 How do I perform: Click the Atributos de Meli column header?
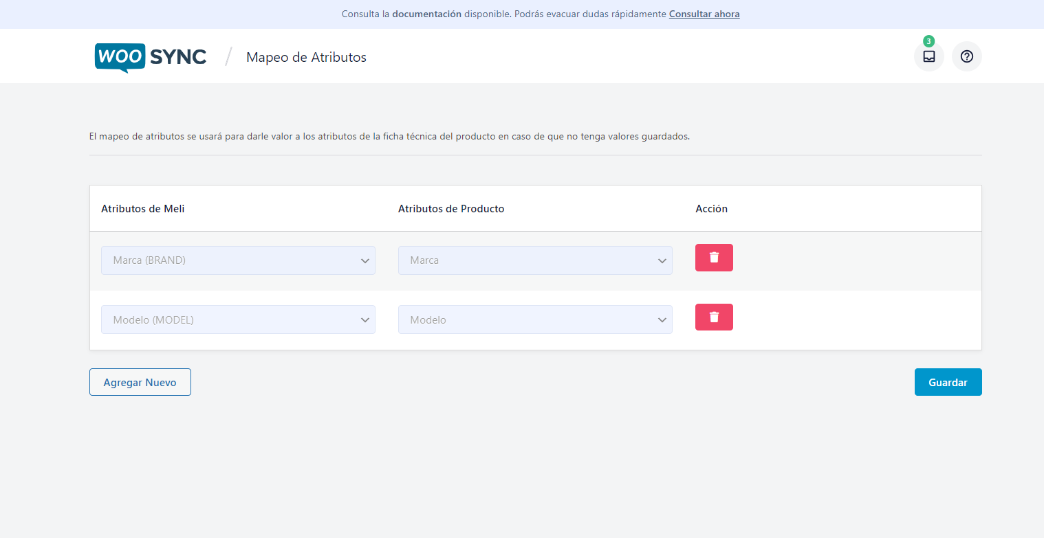[143, 209]
